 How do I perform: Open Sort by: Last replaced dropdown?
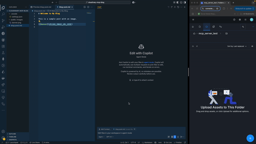[x=237, y=46]
